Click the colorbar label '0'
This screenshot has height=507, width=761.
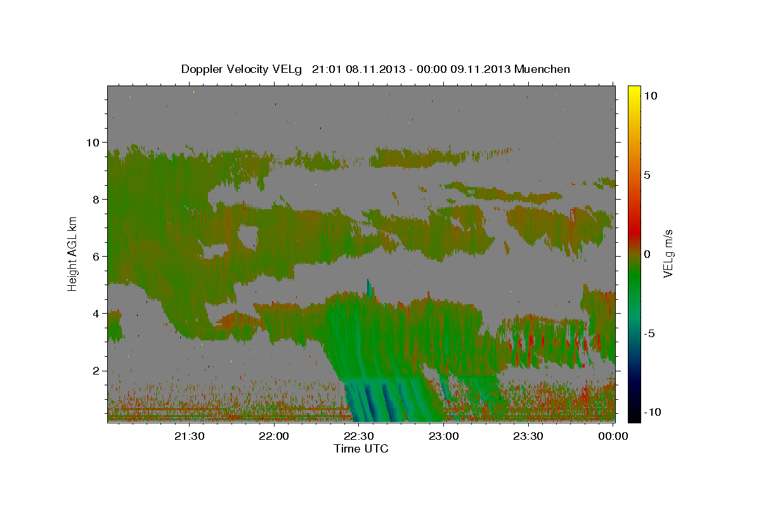tap(647, 253)
